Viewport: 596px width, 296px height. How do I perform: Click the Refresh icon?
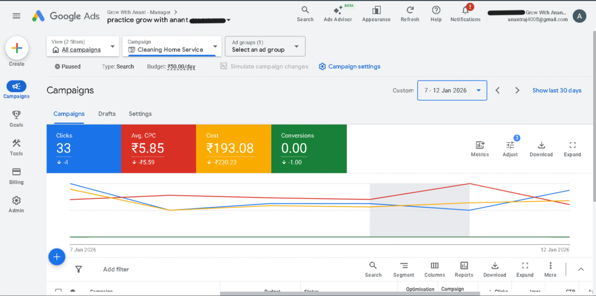click(x=410, y=13)
